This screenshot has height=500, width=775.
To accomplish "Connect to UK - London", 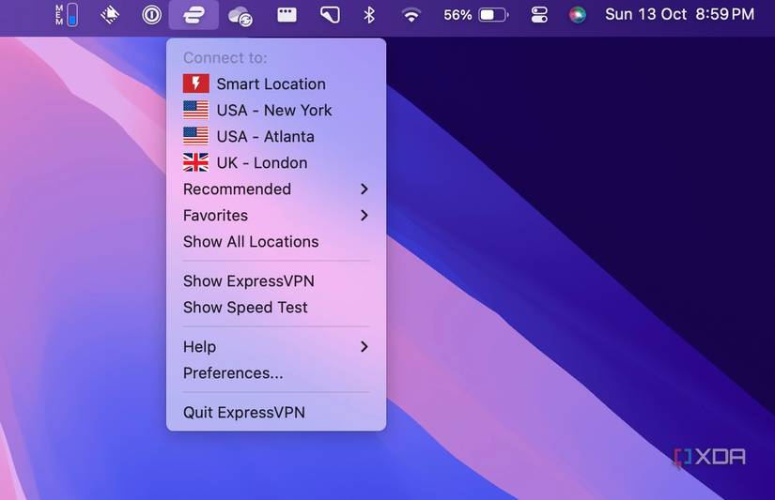I will coord(276,162).
